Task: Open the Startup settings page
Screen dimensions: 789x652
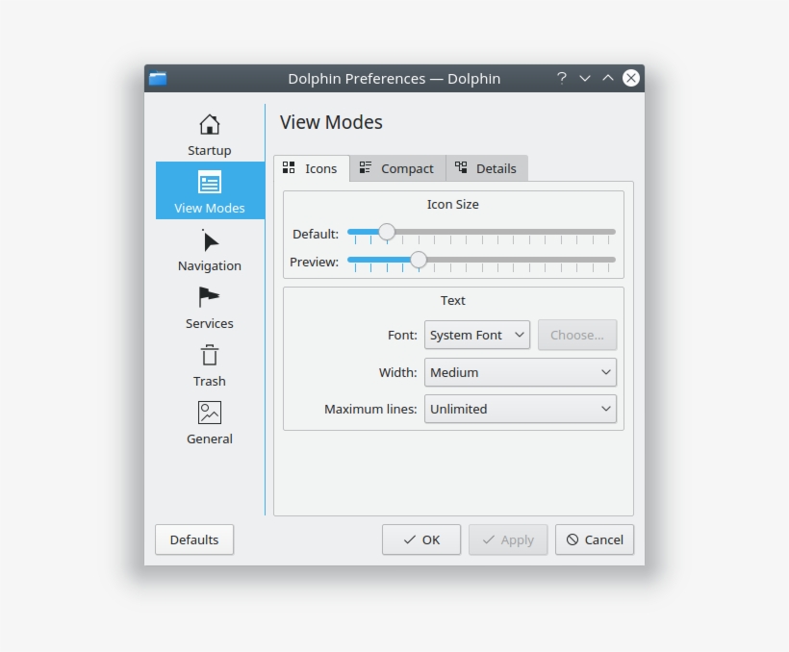Action: click(209, 135)
